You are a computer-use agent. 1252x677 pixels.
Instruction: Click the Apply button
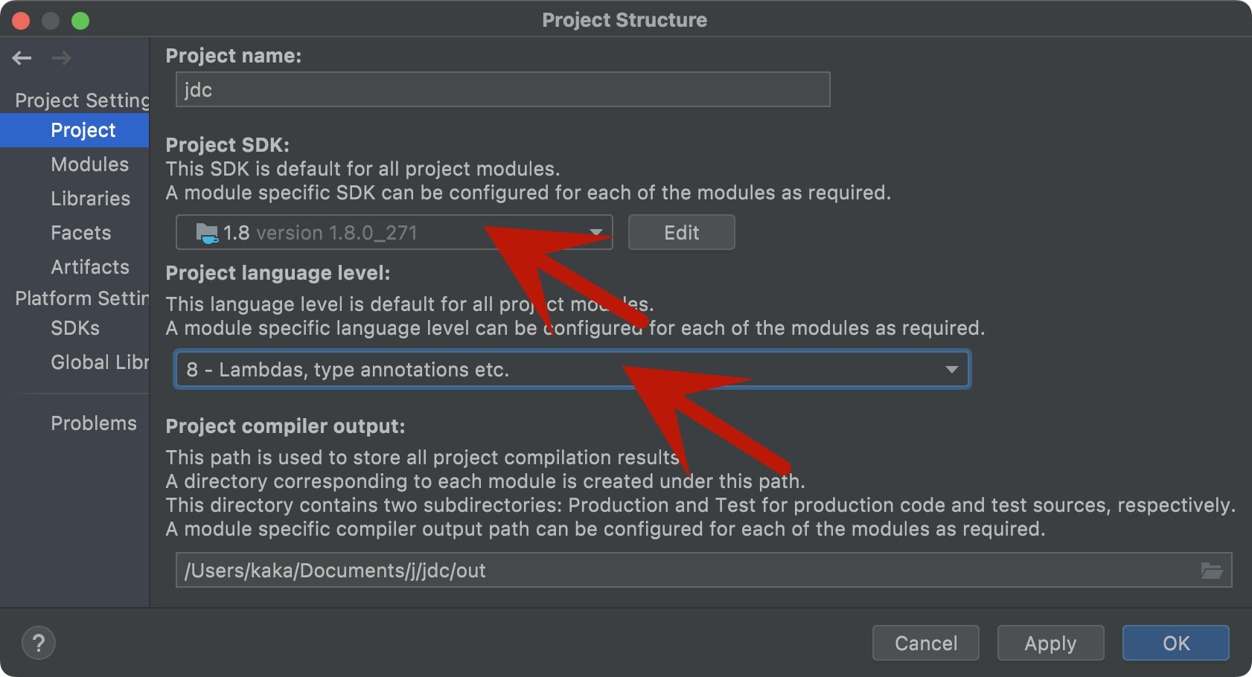click(1050, 643)
